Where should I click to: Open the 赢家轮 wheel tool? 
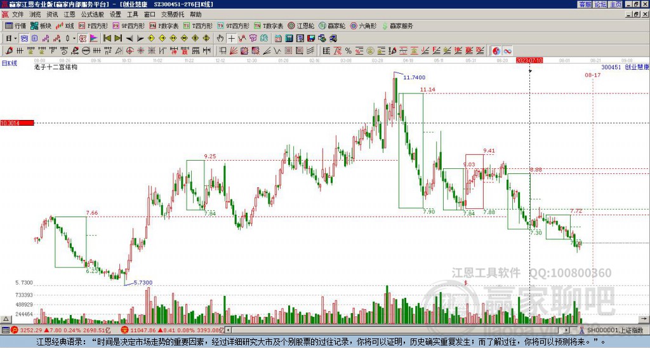click(x=332, y=25)
